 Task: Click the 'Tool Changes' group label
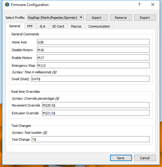tap(21, 126)
